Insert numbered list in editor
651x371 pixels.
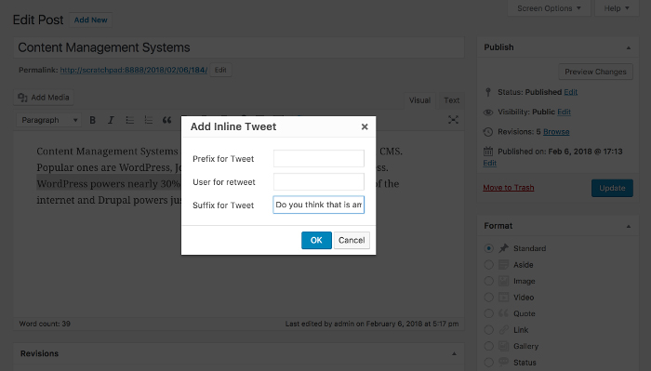(x=148, y=120)
